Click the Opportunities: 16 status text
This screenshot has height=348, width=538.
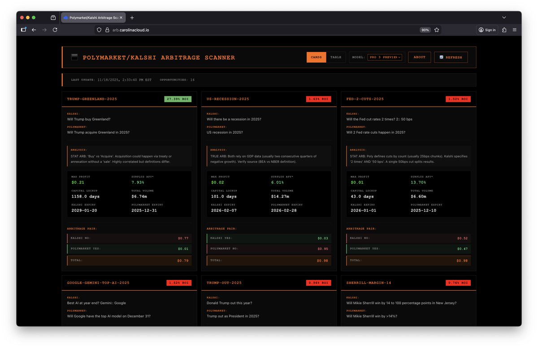click(x=177, y=80)
